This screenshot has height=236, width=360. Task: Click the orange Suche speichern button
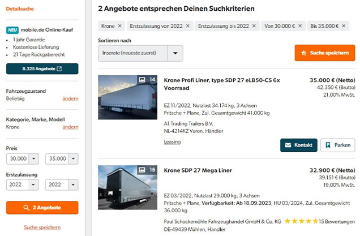tap(324, 53)
